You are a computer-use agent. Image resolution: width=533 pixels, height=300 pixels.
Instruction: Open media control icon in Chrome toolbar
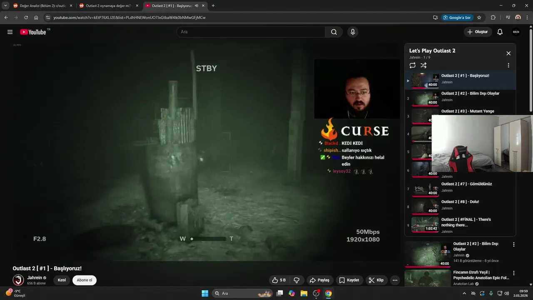coord(508,17)
